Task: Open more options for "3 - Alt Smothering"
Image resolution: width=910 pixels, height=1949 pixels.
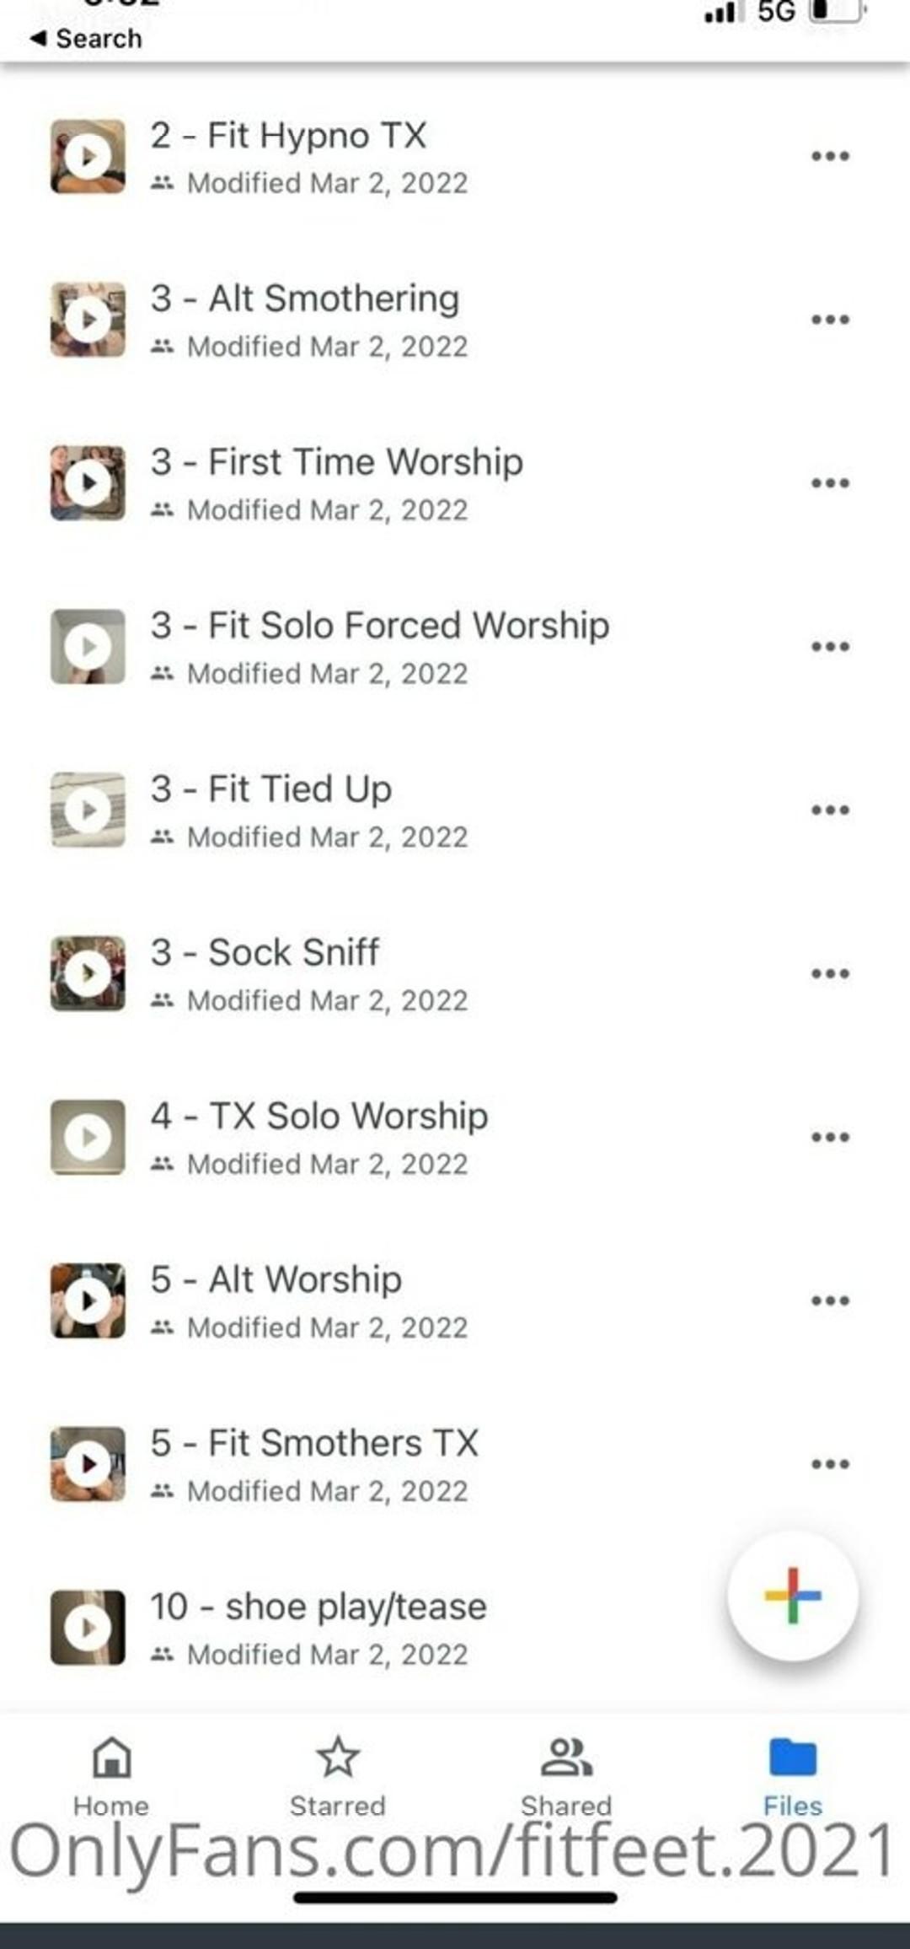Action: (x=830, y=320)
